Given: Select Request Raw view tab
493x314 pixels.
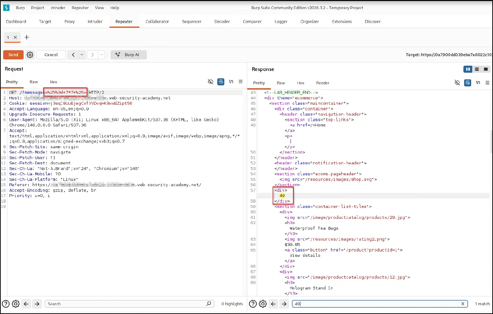Looking at the screenshot, I should 34,82.
